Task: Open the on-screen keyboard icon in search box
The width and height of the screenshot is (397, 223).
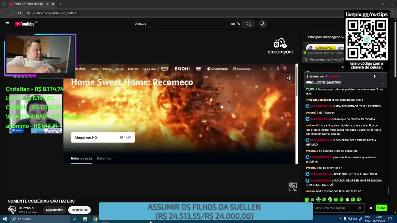Action: [x=233, y=24]
